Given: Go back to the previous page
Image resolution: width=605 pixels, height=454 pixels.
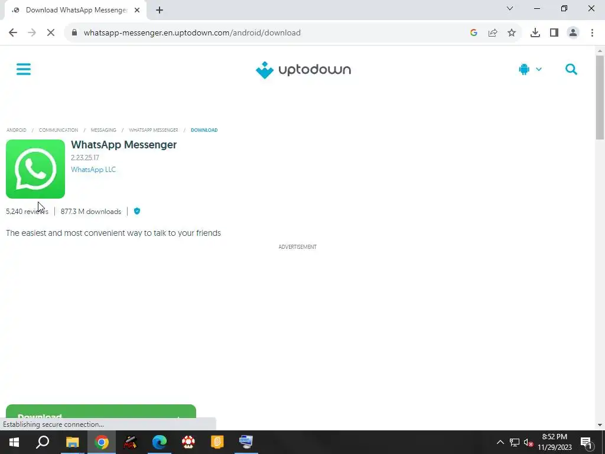Looking at the screenshot, I should tap(13, 33).
